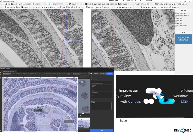Click 옵션저장 (save options)
The height and width of the screenshot is (133, 193).
click(x=165, y=7)
